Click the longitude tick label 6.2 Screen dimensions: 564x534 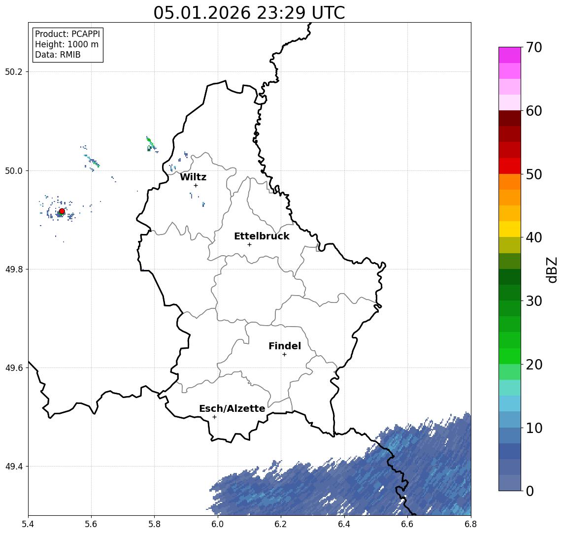click(x=281, y=524)
